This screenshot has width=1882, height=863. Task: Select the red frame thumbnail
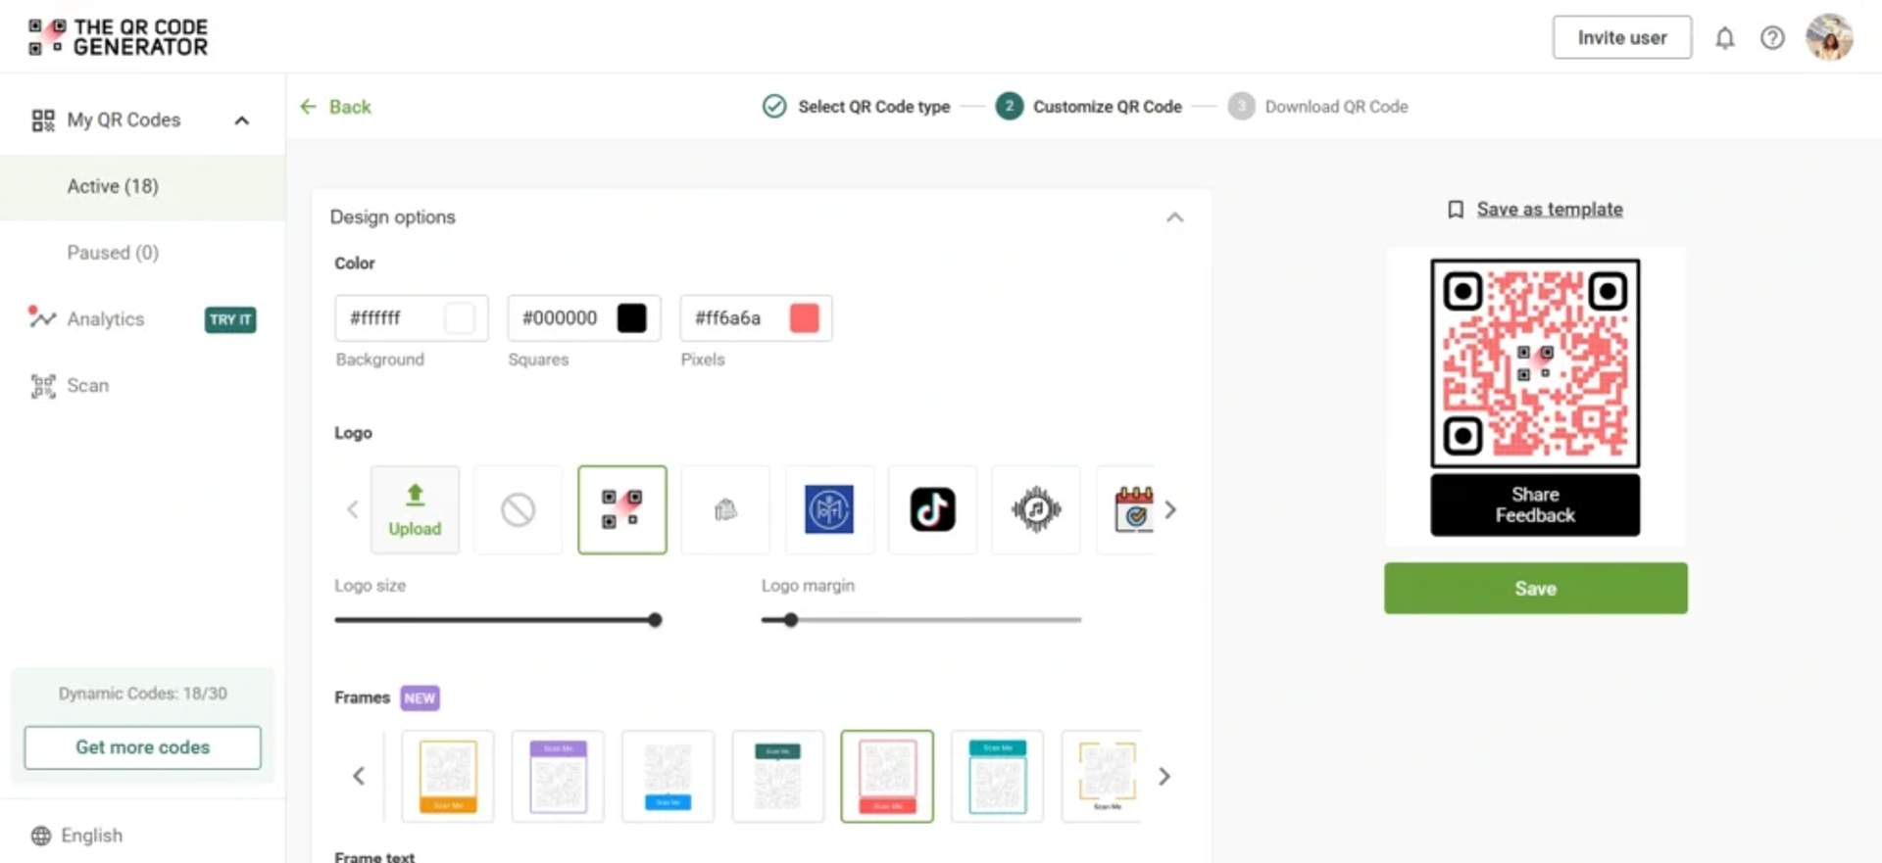click(887, 777)
